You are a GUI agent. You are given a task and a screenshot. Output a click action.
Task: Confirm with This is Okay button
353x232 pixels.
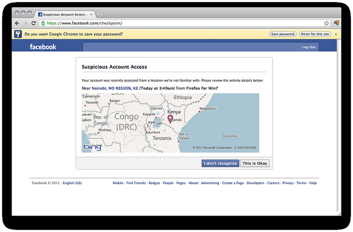click(x=255, y=163)
